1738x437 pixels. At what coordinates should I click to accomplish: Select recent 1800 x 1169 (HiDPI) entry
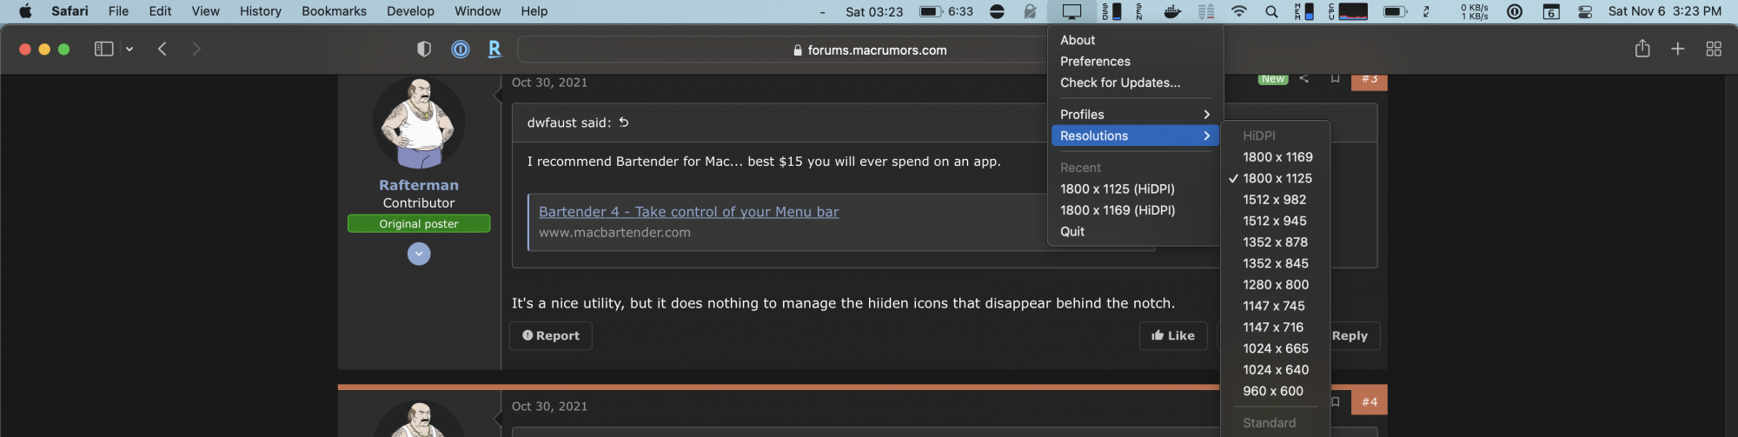coord(1135,210)
